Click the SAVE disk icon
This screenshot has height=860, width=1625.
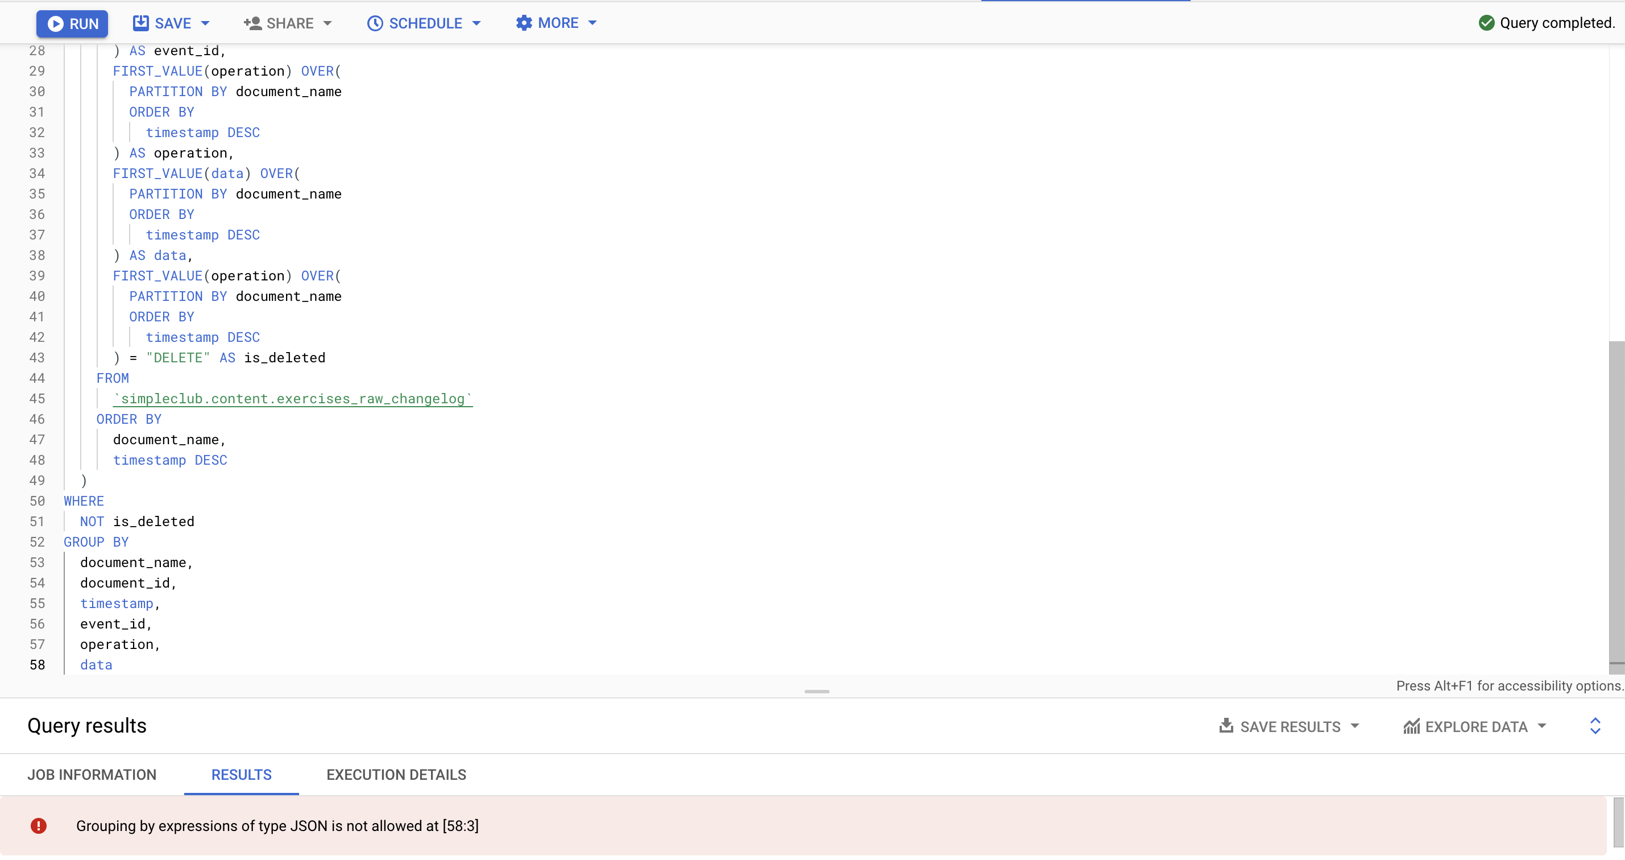click(x=140, y=23)
